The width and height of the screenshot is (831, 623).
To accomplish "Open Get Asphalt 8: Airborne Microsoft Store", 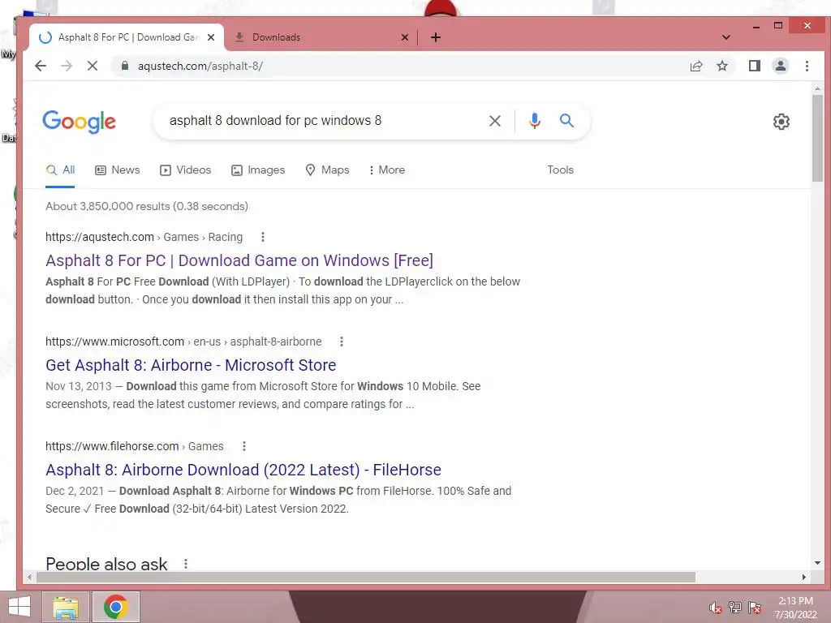I will point(191,365).
